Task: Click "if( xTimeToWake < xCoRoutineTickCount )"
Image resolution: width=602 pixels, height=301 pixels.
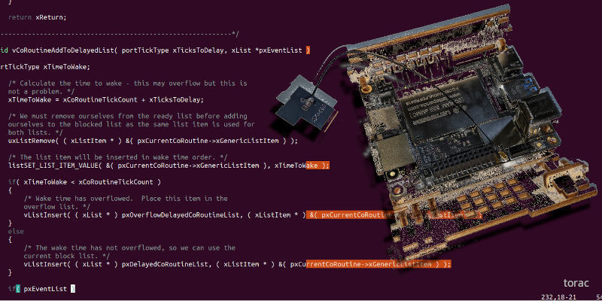Action: (84, 182)
